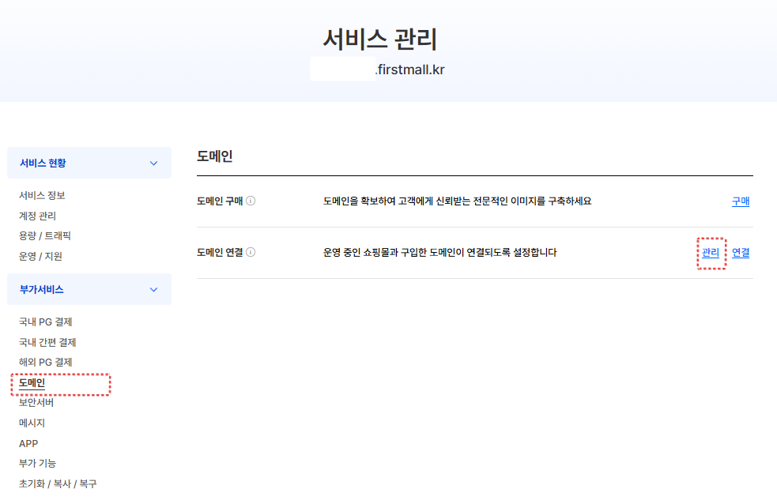Choose 국내 간편 결제 sidebar entry
The image size is (777, 504).
click(x=47, y=342)
